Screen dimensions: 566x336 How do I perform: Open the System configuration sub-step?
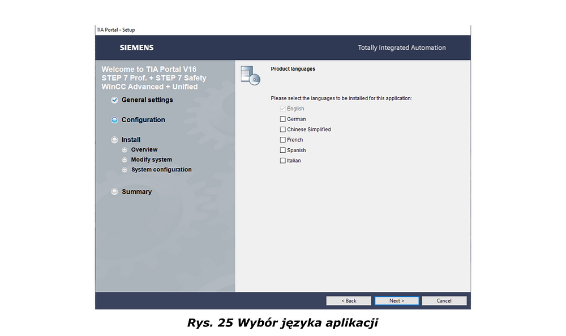(x=161, y=170)
